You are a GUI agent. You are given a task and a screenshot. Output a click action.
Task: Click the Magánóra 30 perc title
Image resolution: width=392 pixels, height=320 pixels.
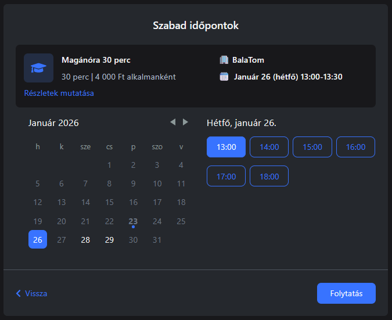tap(96, 60)
